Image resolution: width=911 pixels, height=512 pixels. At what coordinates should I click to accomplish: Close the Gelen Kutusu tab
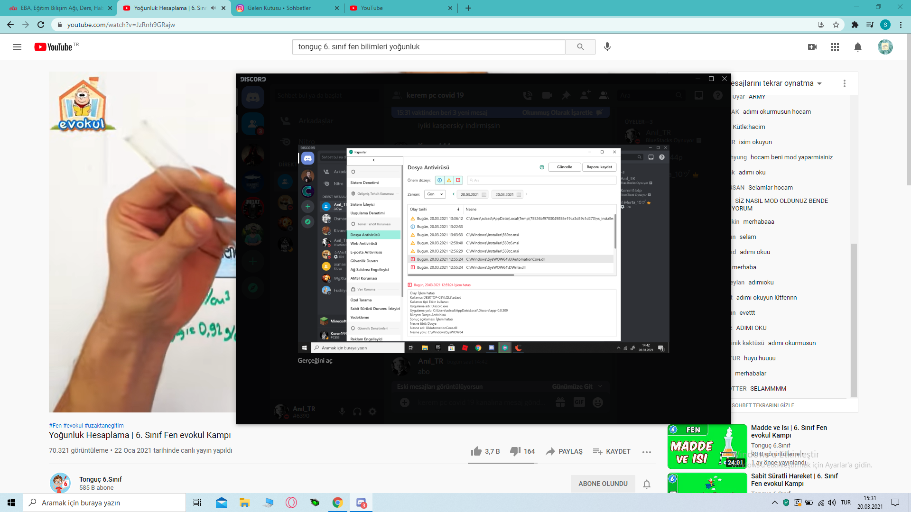337,8
